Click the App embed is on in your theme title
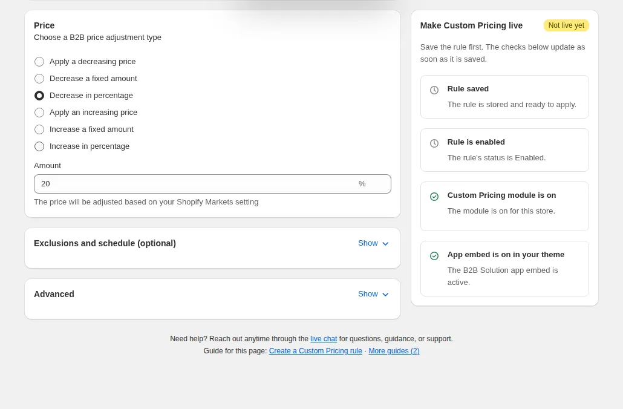The height and width of the screenshot is (409, 623). (506, 254)
